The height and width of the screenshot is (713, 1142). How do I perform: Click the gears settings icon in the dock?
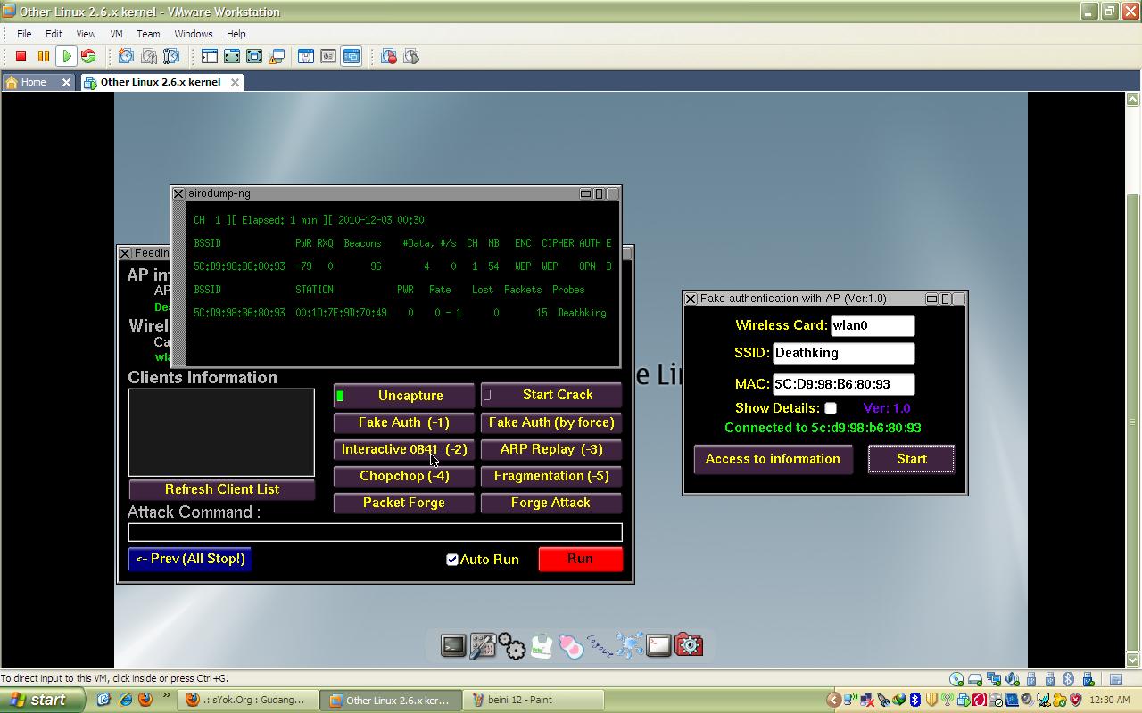tap(512, 644)
